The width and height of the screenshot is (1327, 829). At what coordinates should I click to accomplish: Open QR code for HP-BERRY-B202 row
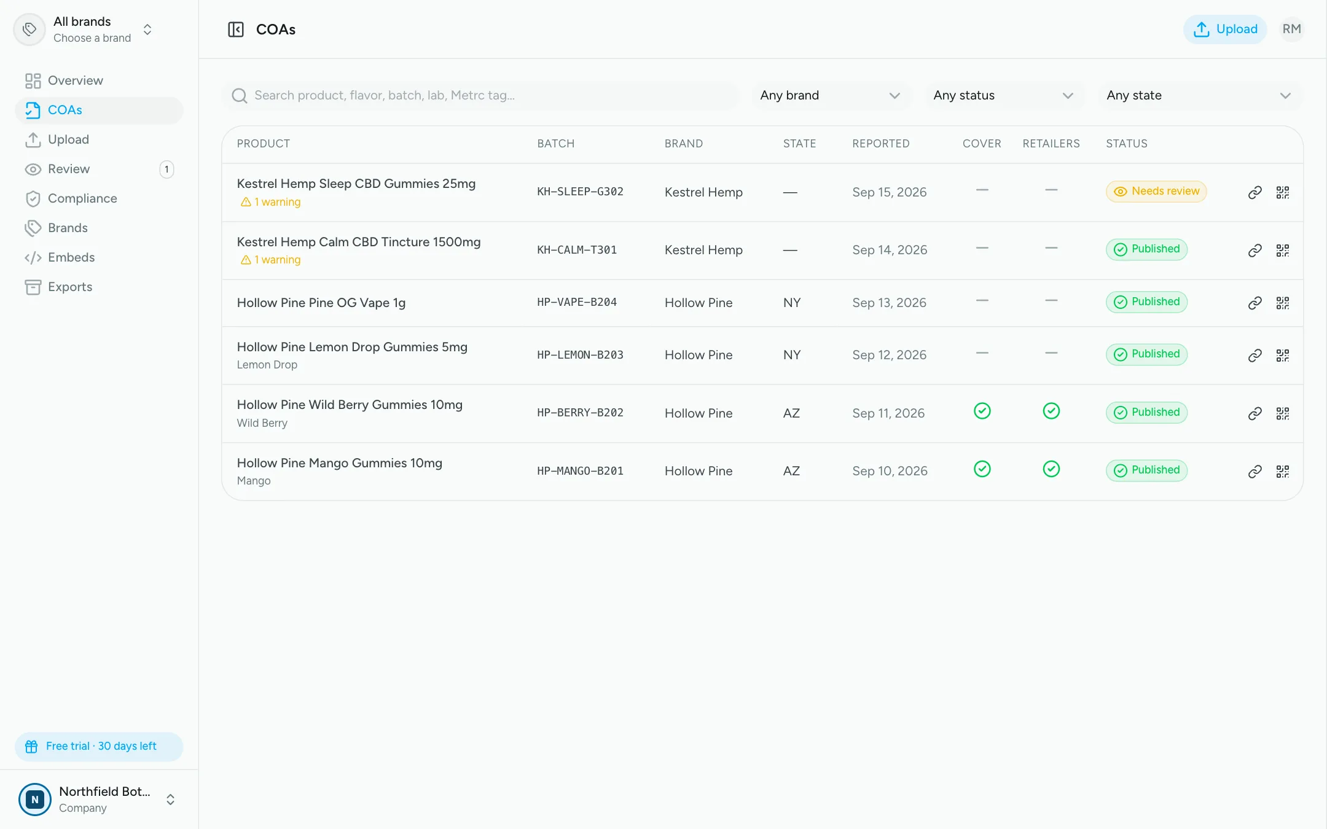tap(1283, 414)
